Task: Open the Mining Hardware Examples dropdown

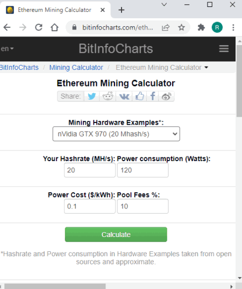Action: click(116, 134)
